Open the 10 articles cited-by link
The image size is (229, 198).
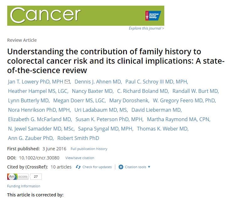(x=61, y=167)
